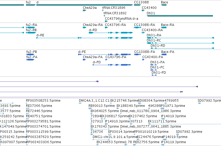Select EST RP003374701.5prime
The height and width of the screenshot is (146, 221).
tap(43, 127)
